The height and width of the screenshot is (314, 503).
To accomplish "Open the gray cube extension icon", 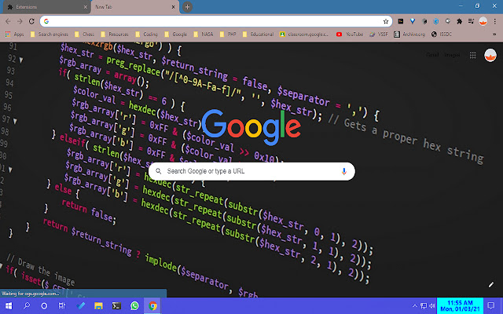I will pos(424,21).
